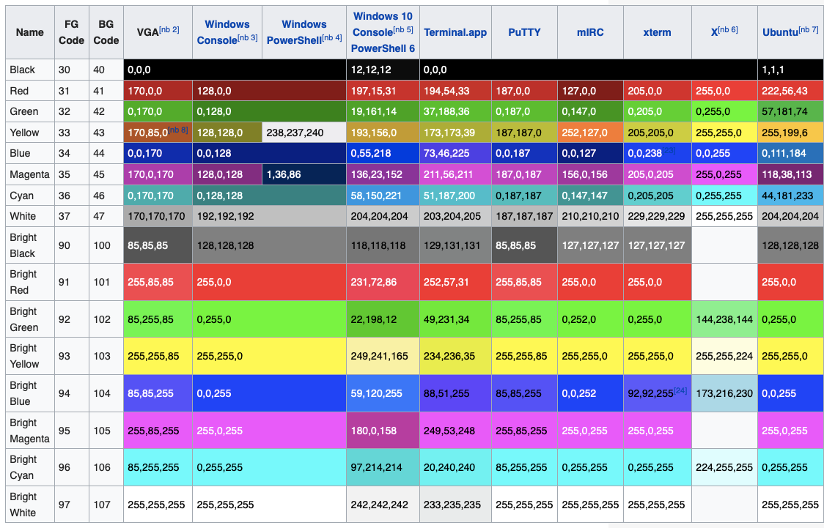Select BG code 107 for Bright White

106,505
